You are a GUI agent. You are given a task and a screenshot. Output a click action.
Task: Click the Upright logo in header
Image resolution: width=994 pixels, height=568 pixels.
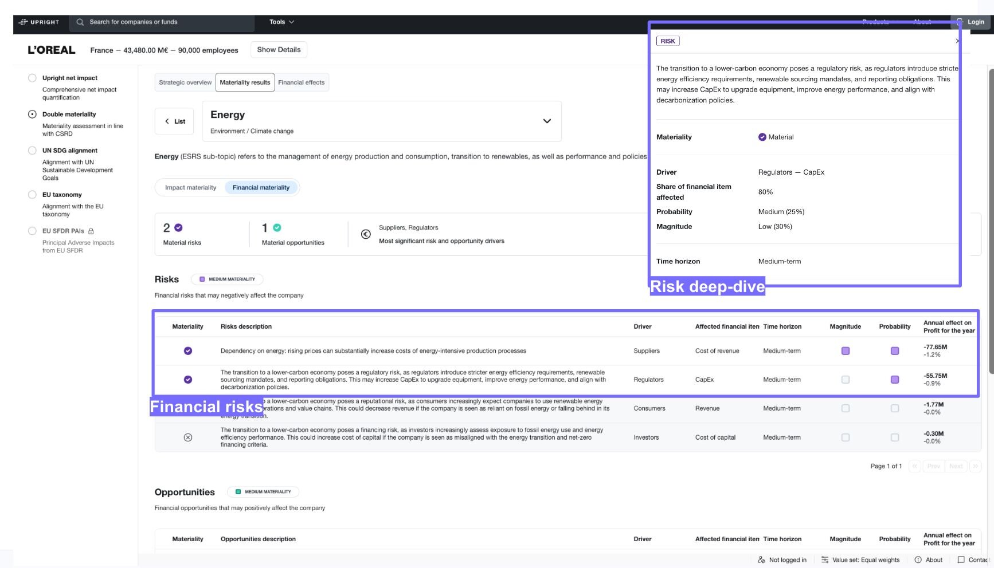pyautogui.click(x=39, y=22)
